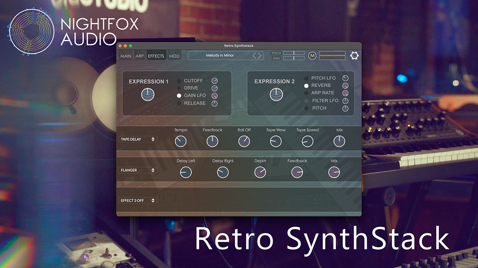The image size is (478, 268).
Task: Click the Tape Wow knob
Action: pyautogui.click(x=276, y=141)
